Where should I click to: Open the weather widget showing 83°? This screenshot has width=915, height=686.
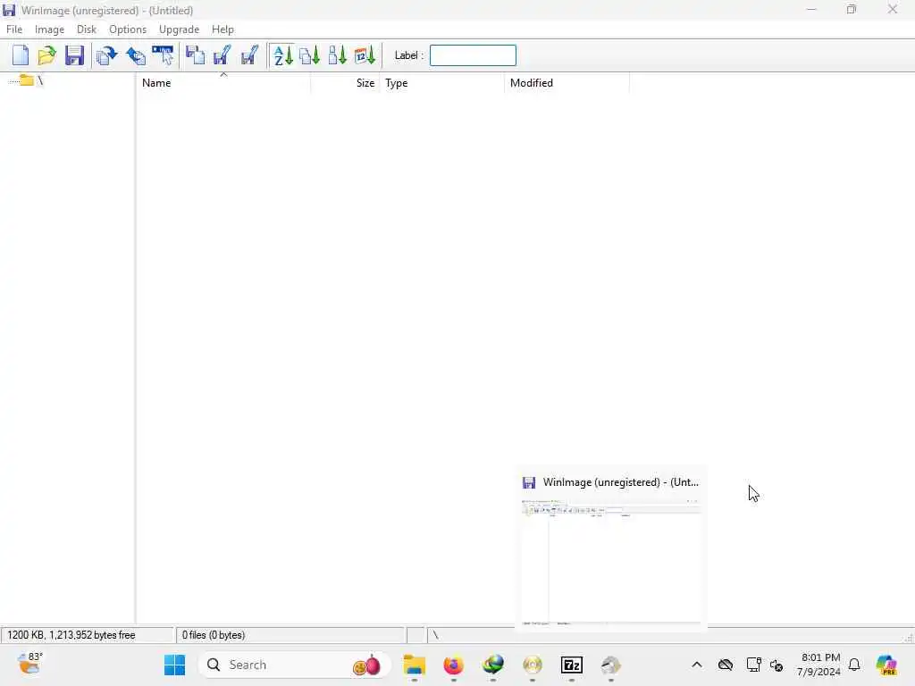[30, 664]
